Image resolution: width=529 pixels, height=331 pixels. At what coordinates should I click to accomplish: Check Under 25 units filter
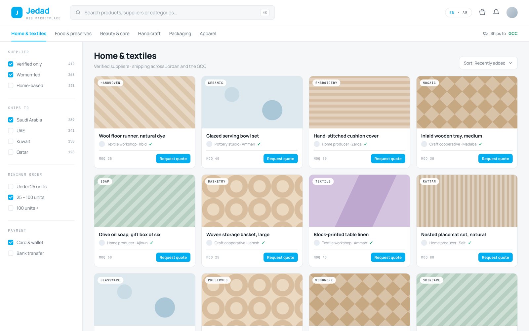click(11, 187)
